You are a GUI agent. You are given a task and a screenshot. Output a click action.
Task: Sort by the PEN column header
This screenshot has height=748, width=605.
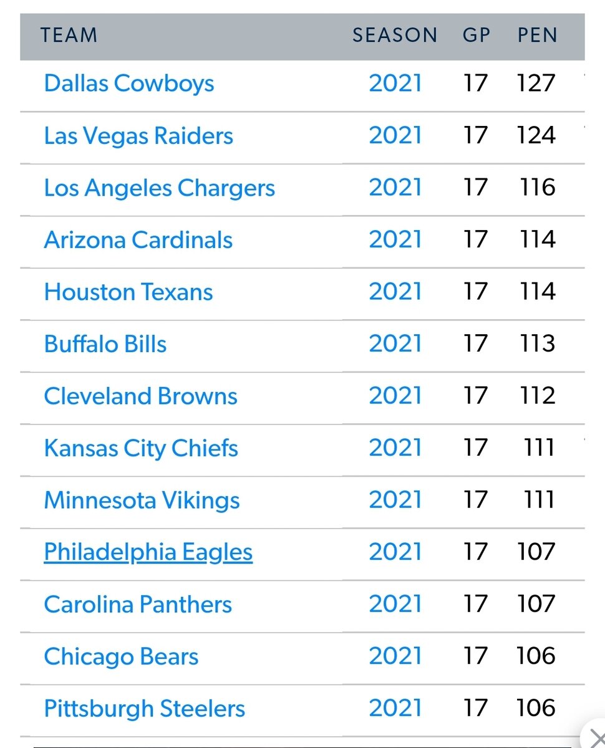[537, 35]
